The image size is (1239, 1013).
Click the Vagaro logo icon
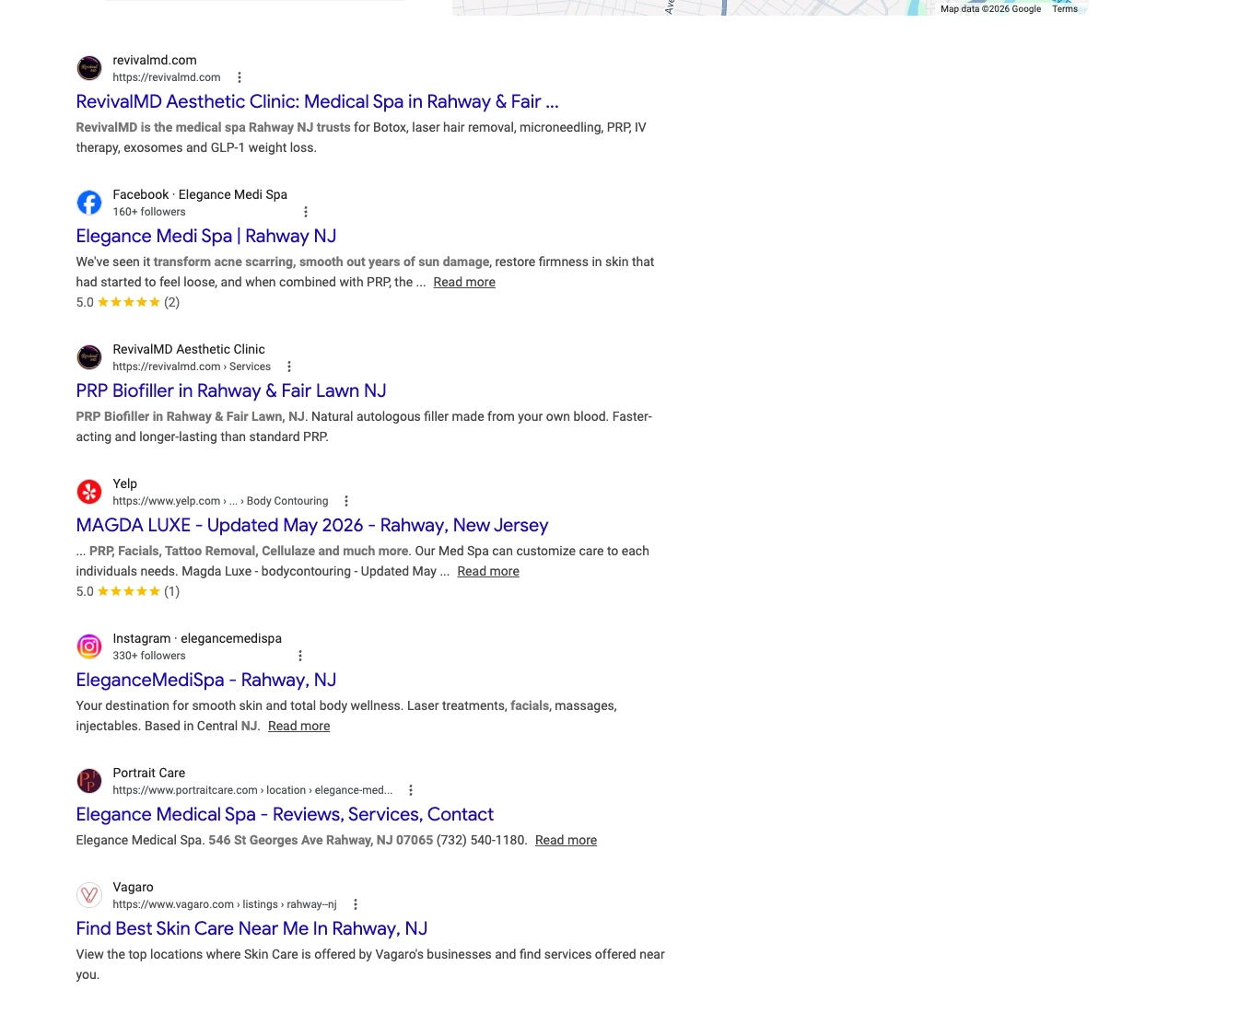[x=89, y=895]
